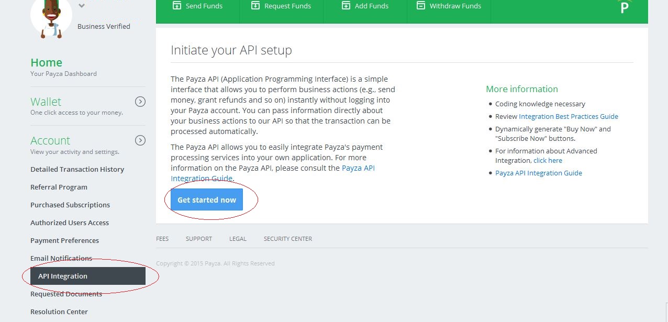Viewport: 668px width, 322px height.
Task: Open the Withdraw Funds option
Action: (x=449, y=6)
